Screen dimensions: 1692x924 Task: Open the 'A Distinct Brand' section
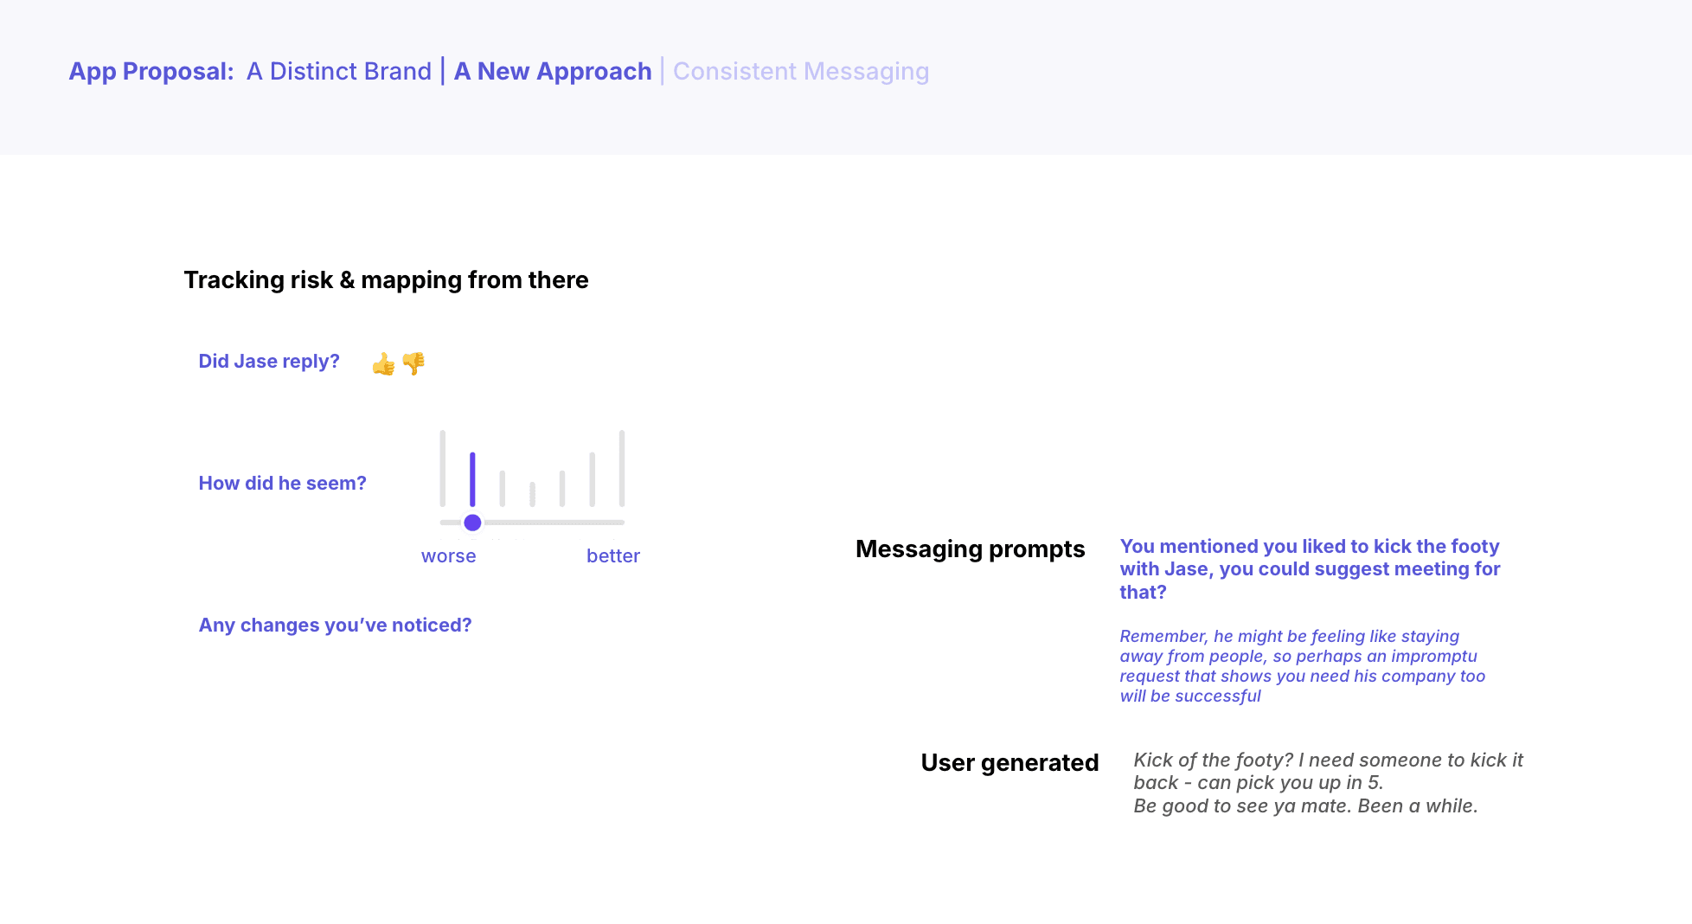(338, 71)
